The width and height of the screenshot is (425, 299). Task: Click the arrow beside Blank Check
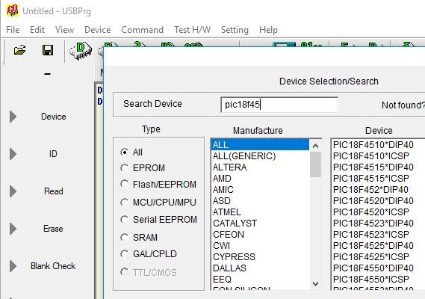tap(13, 266)
